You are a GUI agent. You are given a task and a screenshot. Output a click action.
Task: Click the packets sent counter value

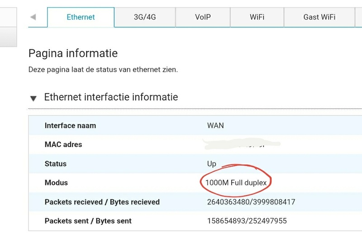click(247, 221)
